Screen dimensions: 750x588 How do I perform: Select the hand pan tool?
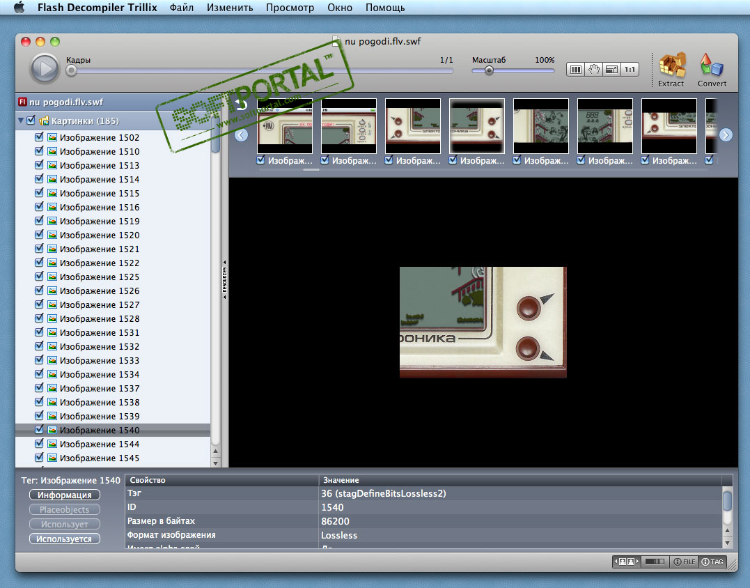click(593, 70)
